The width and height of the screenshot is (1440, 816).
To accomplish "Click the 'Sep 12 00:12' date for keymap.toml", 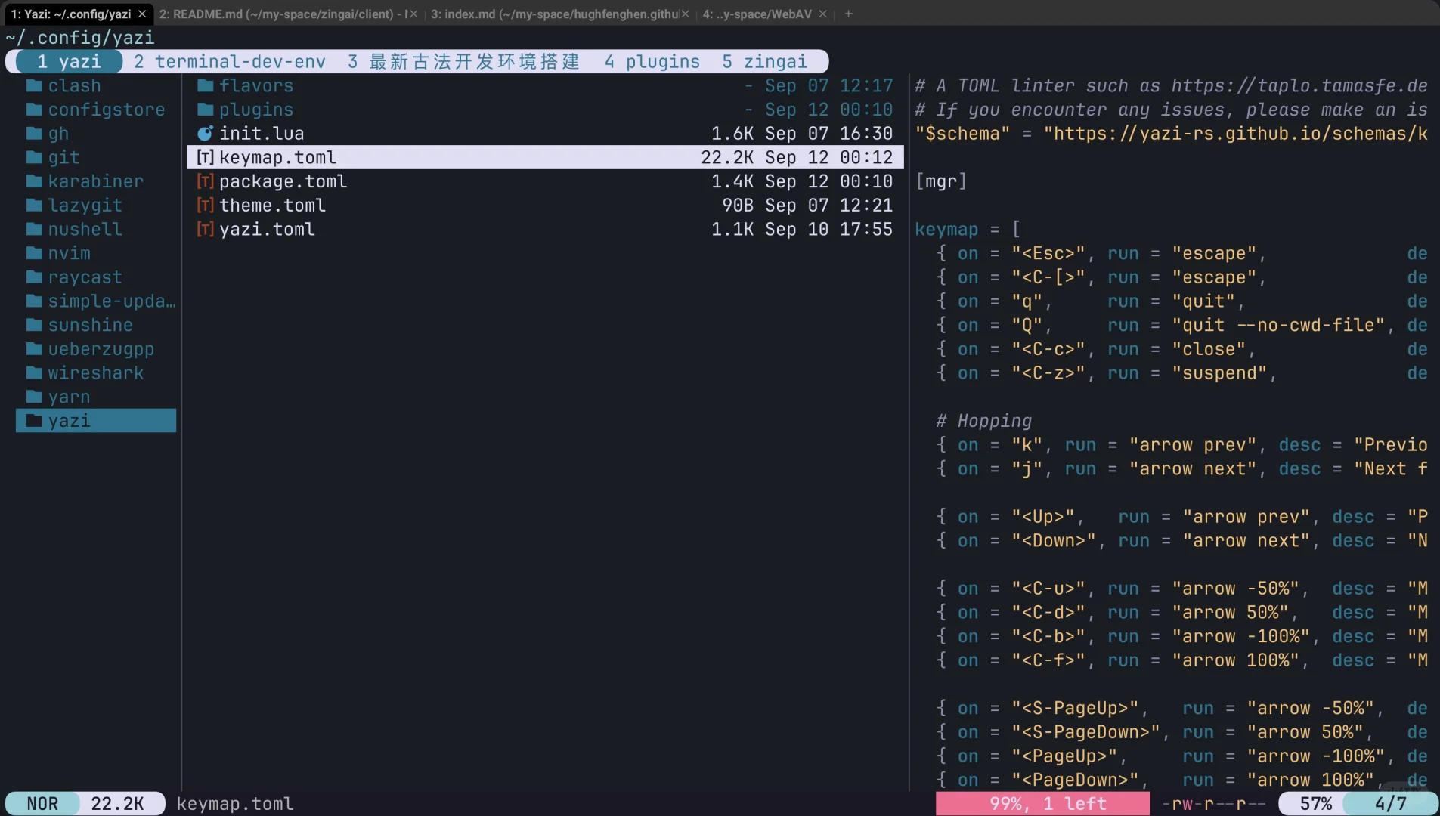I will (829, 157).
